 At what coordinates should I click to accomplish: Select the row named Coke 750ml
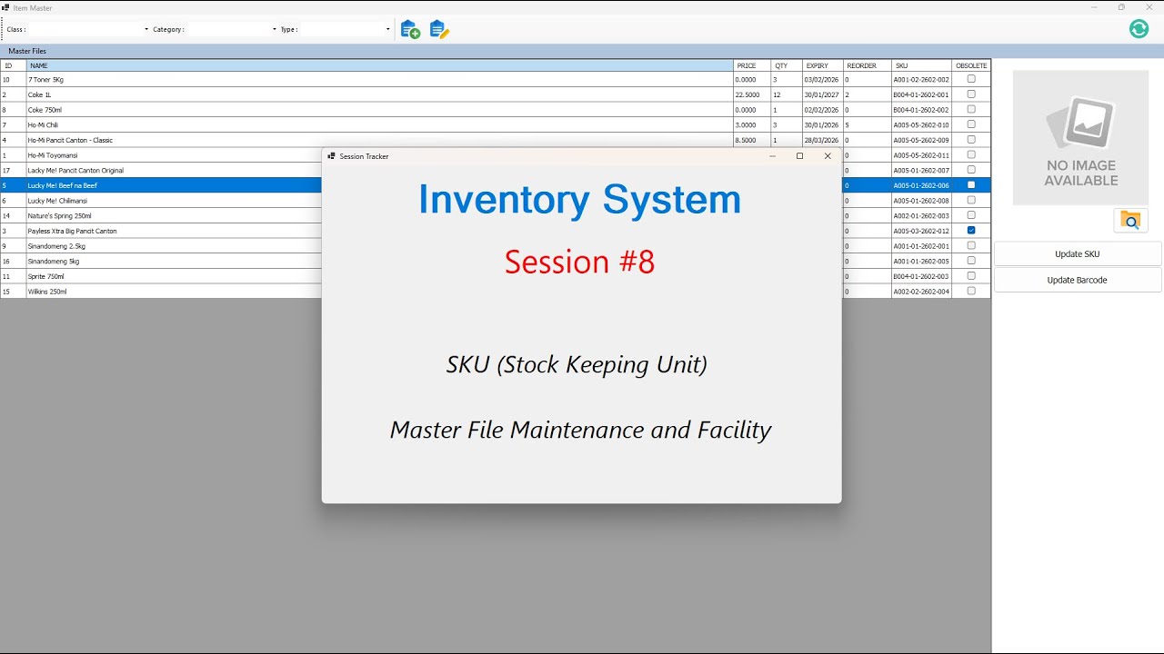[x=496, y=110]
